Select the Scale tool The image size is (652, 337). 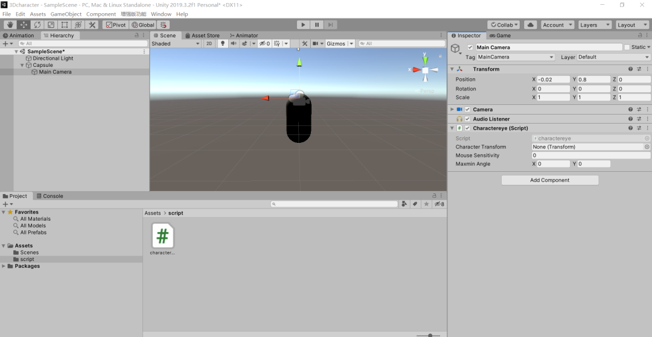[51, 25]
